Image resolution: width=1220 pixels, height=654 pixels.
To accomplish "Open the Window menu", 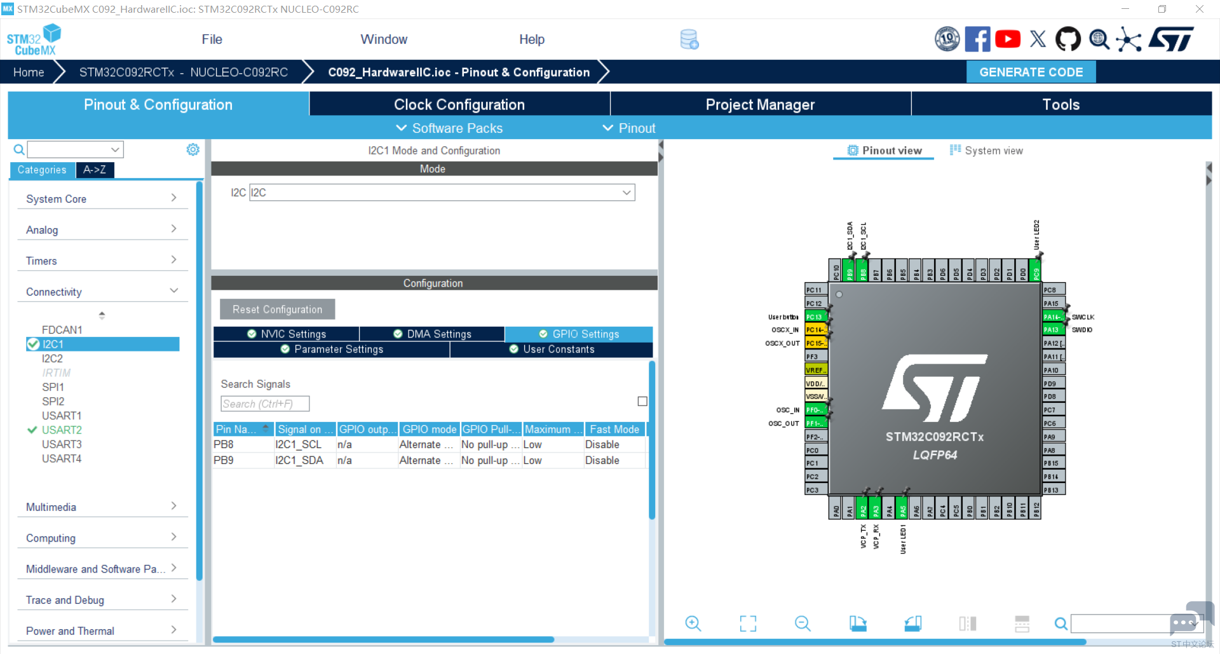I will (x=384, y=39).
